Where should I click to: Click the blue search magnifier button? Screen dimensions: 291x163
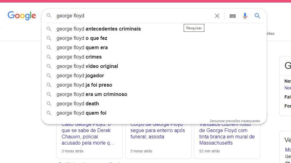257,16
